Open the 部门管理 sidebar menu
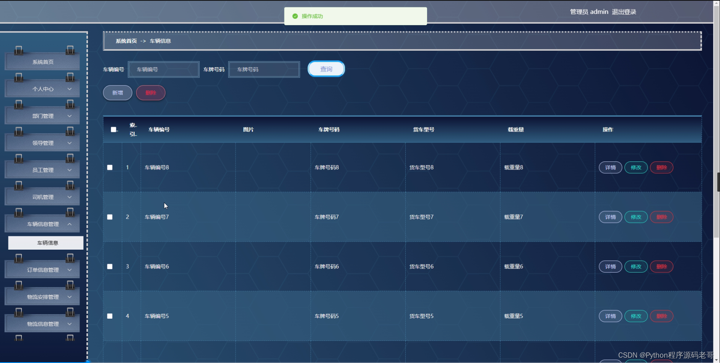Viewport: 720px width, 363px height. [42, 116]
